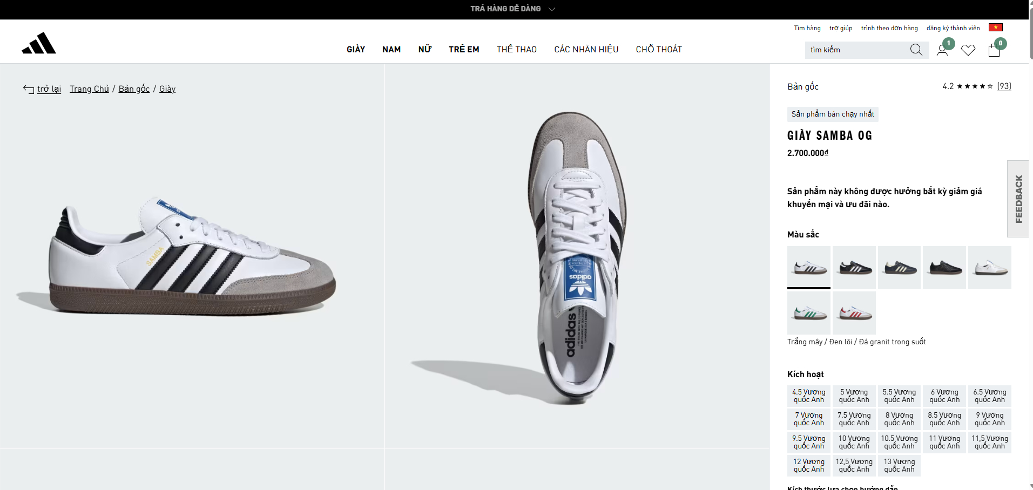1033x490 pixels.
Task: Open the THỂ THAO menu
Action: (517, 50)
